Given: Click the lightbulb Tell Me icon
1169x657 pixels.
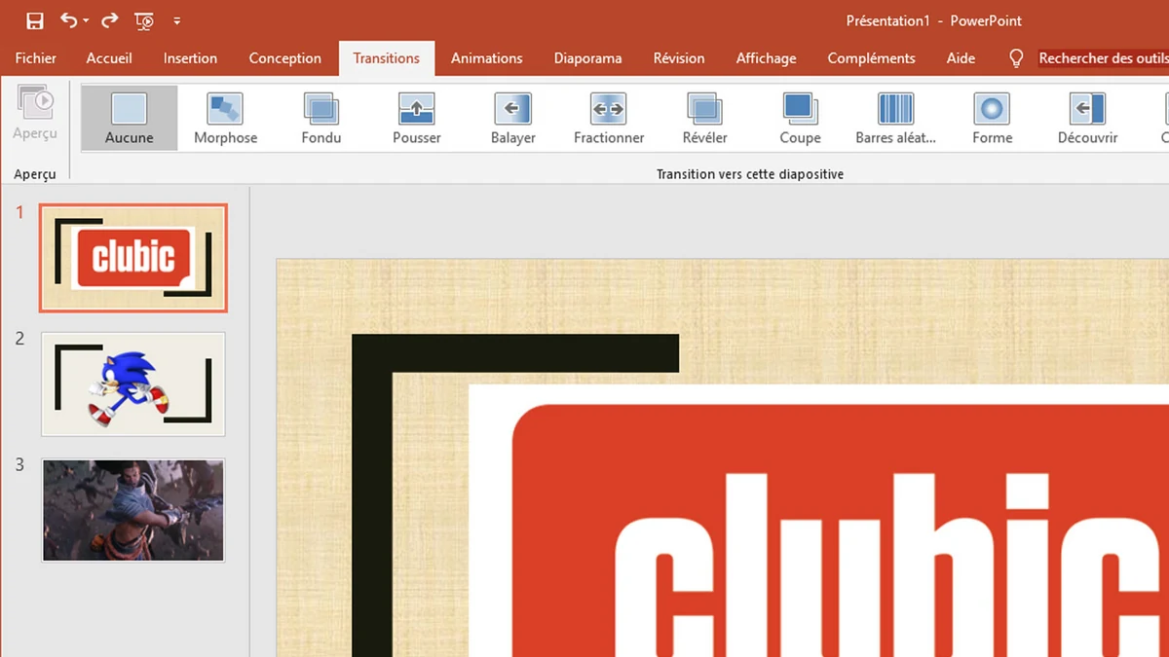Looking at the screenshot, I should click(x=1016, y=58).
